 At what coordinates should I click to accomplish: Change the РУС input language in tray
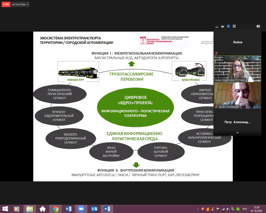pyautogui.click(x=245, y=209)
